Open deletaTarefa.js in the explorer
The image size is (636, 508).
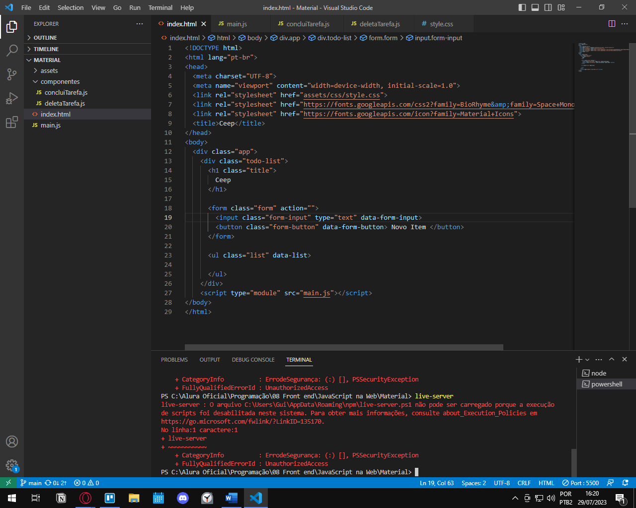point(87,104)
